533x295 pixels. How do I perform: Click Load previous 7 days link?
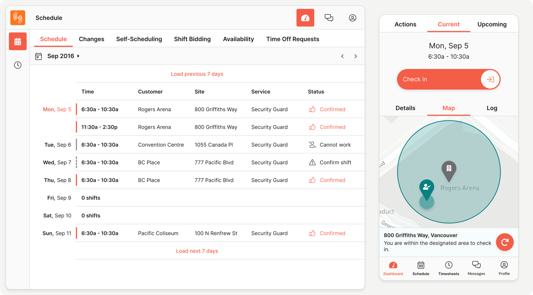(x=197, y=74)
